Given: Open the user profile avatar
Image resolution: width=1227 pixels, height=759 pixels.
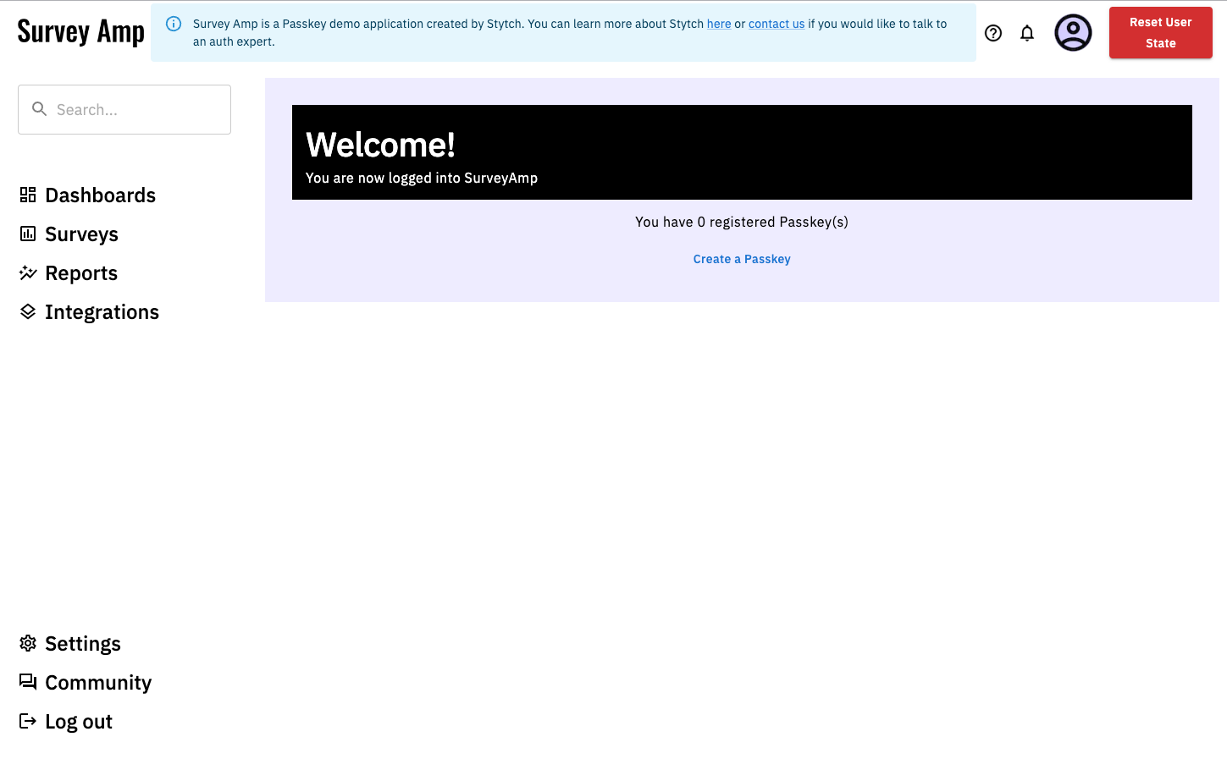Looking at the screenshot, I should pyautogui.click(x=1073, y=32).
